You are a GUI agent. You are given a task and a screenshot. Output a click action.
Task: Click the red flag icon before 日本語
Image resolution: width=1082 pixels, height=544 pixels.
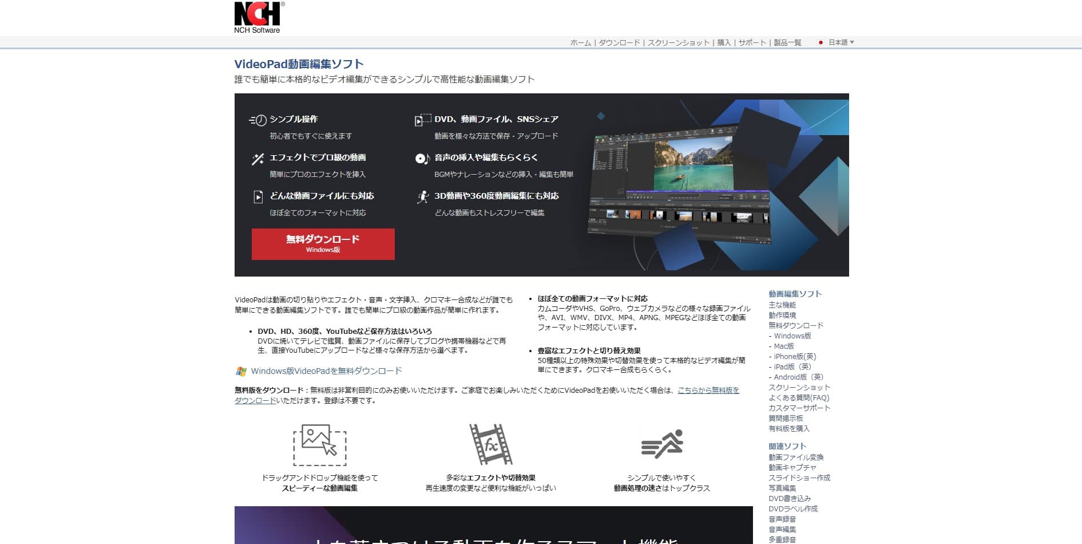tap(821, 42)
